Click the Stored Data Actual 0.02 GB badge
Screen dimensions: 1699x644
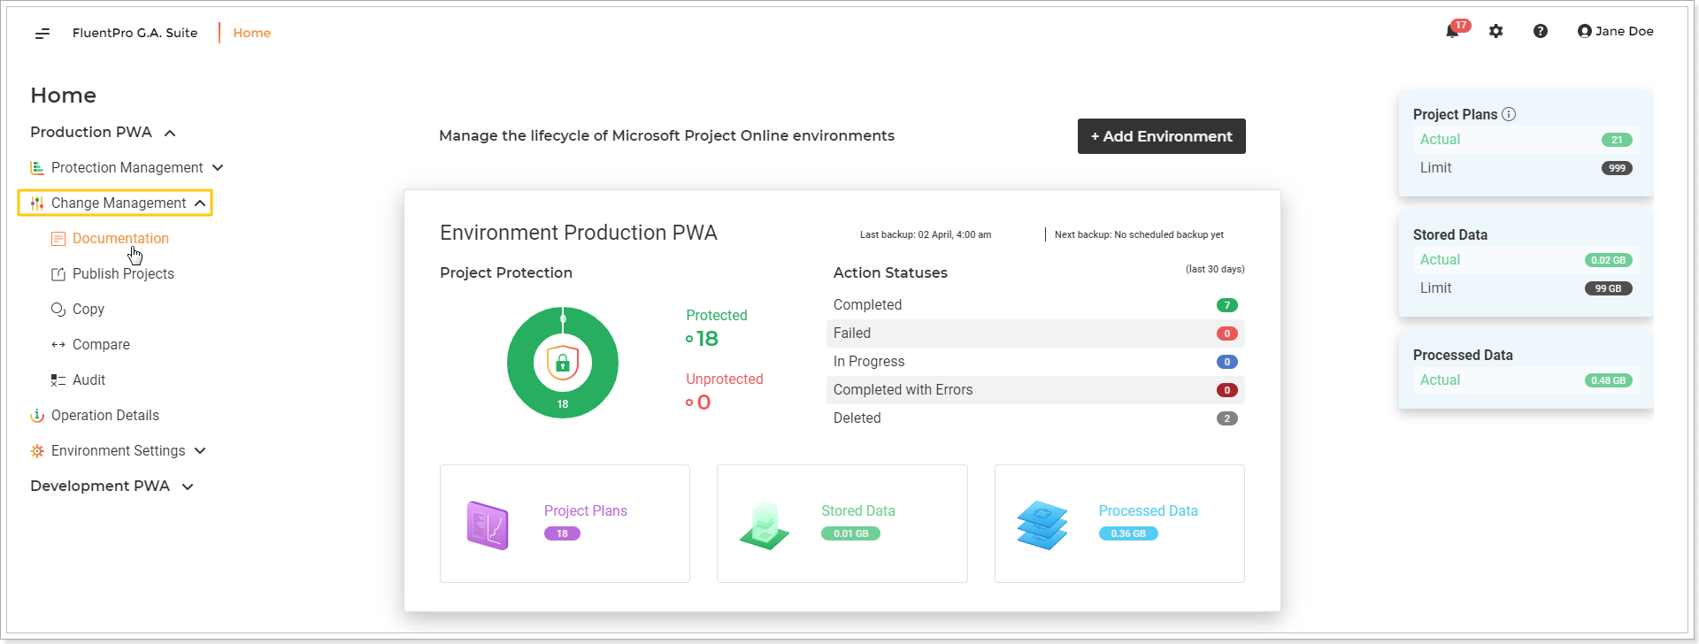[1608, 260]
